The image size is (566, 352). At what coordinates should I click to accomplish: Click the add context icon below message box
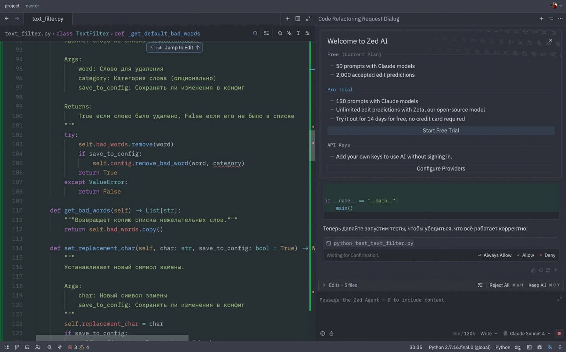pyautogui.click(x=323, y=334)
